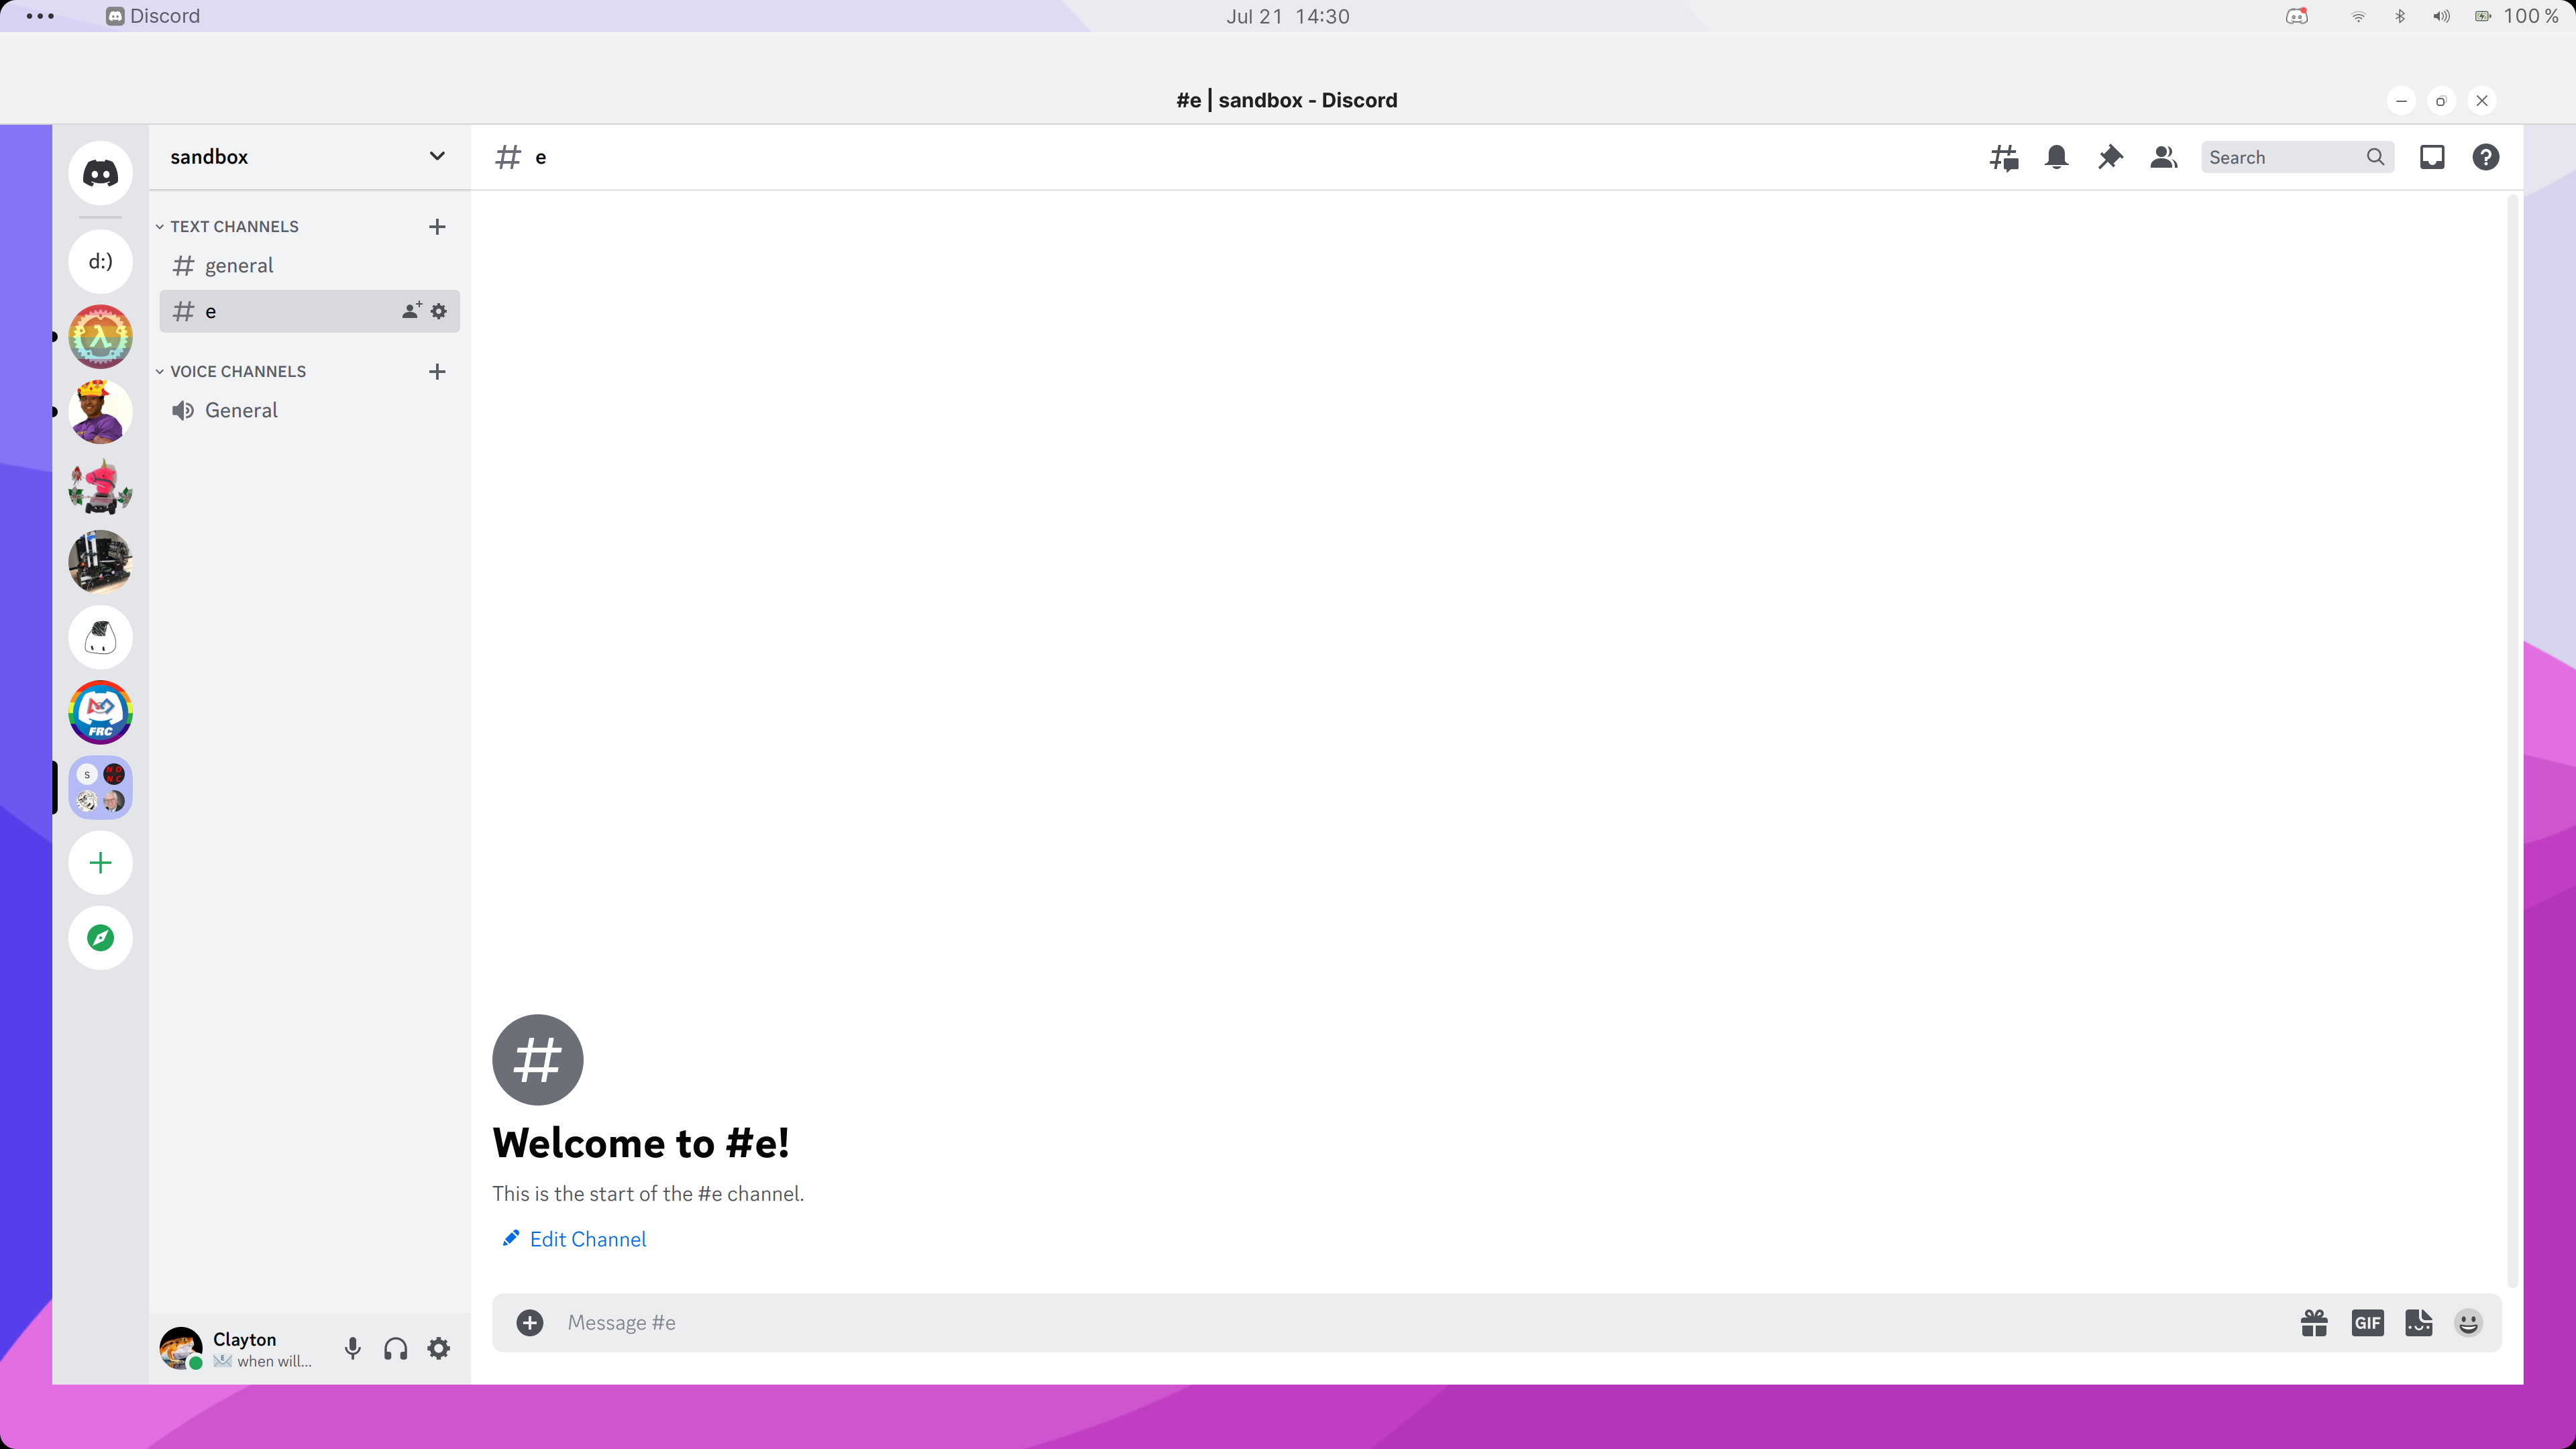Open the GIF picker

pyautogui.click(x=2367, y=1322)
